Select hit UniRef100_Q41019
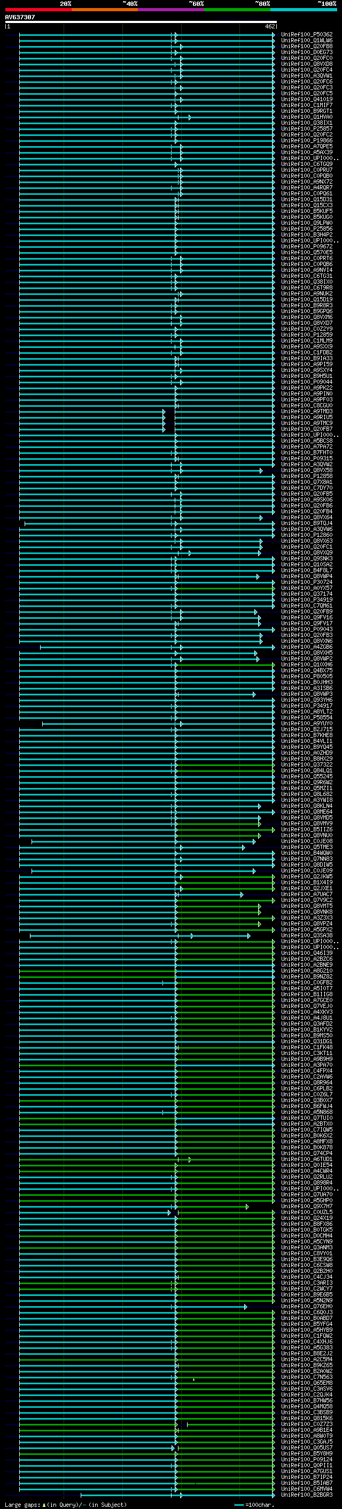The image size is (342, 1509). click(307, 100)
